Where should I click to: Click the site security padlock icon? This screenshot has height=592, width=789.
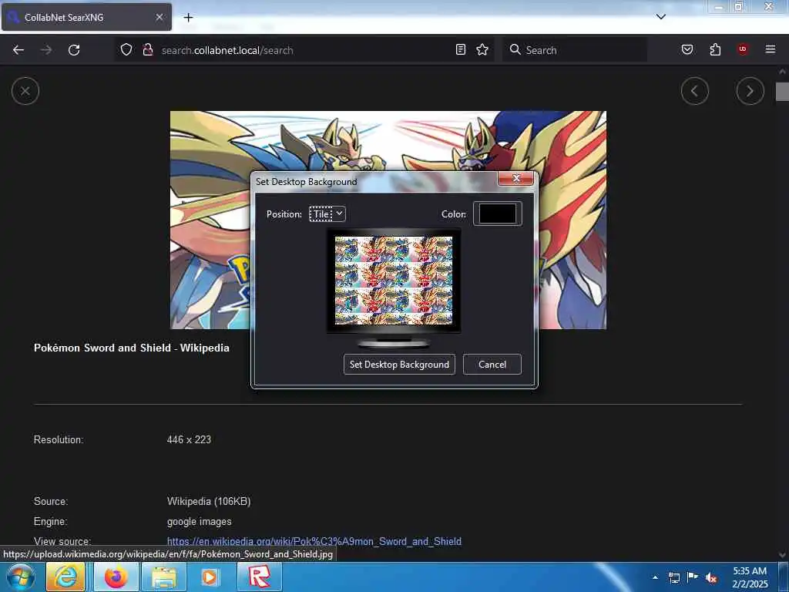pyautogui.click(x=148, y=50)
